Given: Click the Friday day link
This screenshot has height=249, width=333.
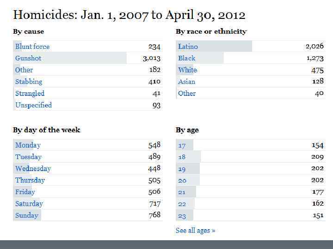Looking at the screenshot, I should tap(25, 192).
